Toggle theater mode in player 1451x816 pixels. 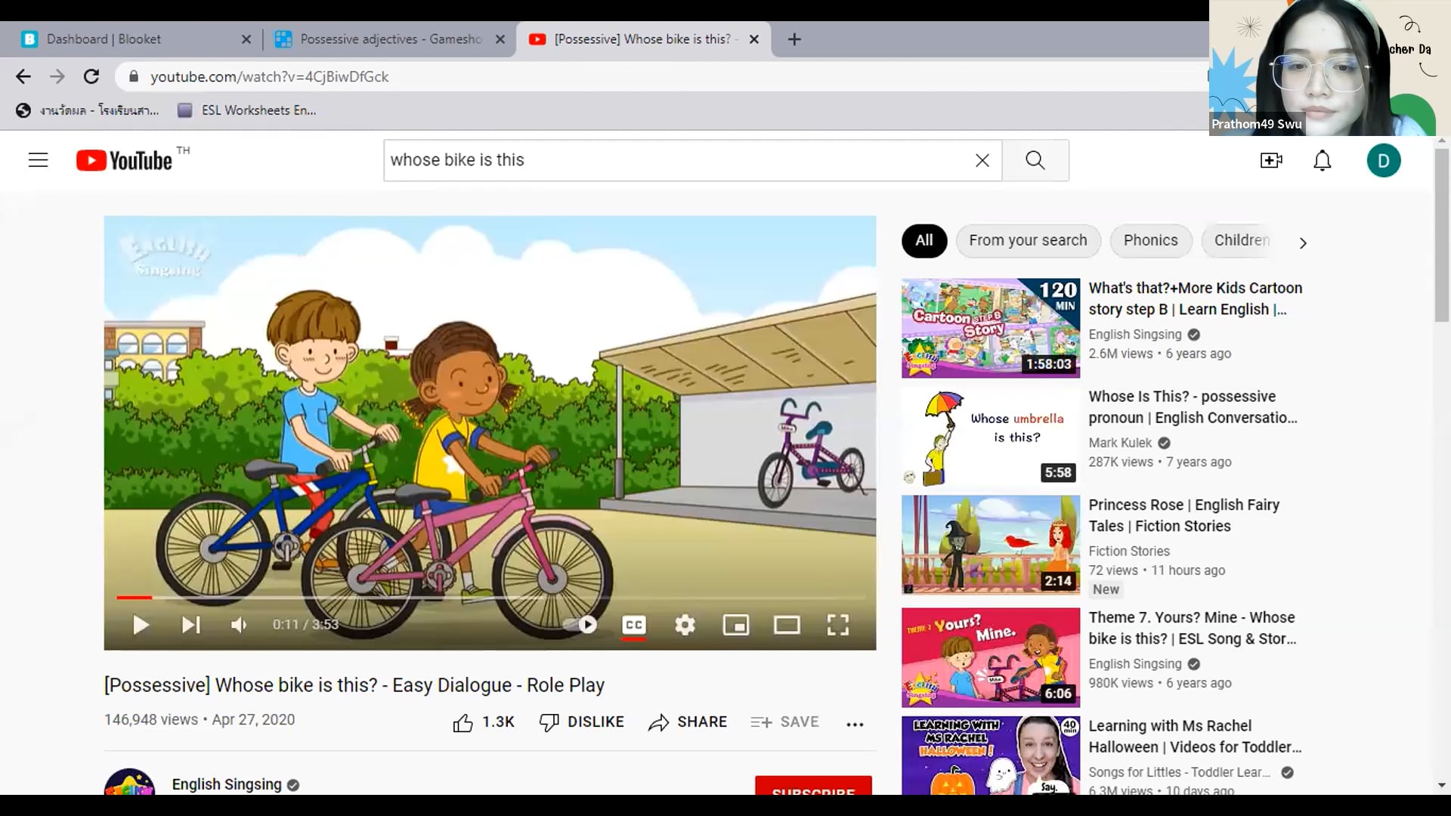[x=787, y=625]
